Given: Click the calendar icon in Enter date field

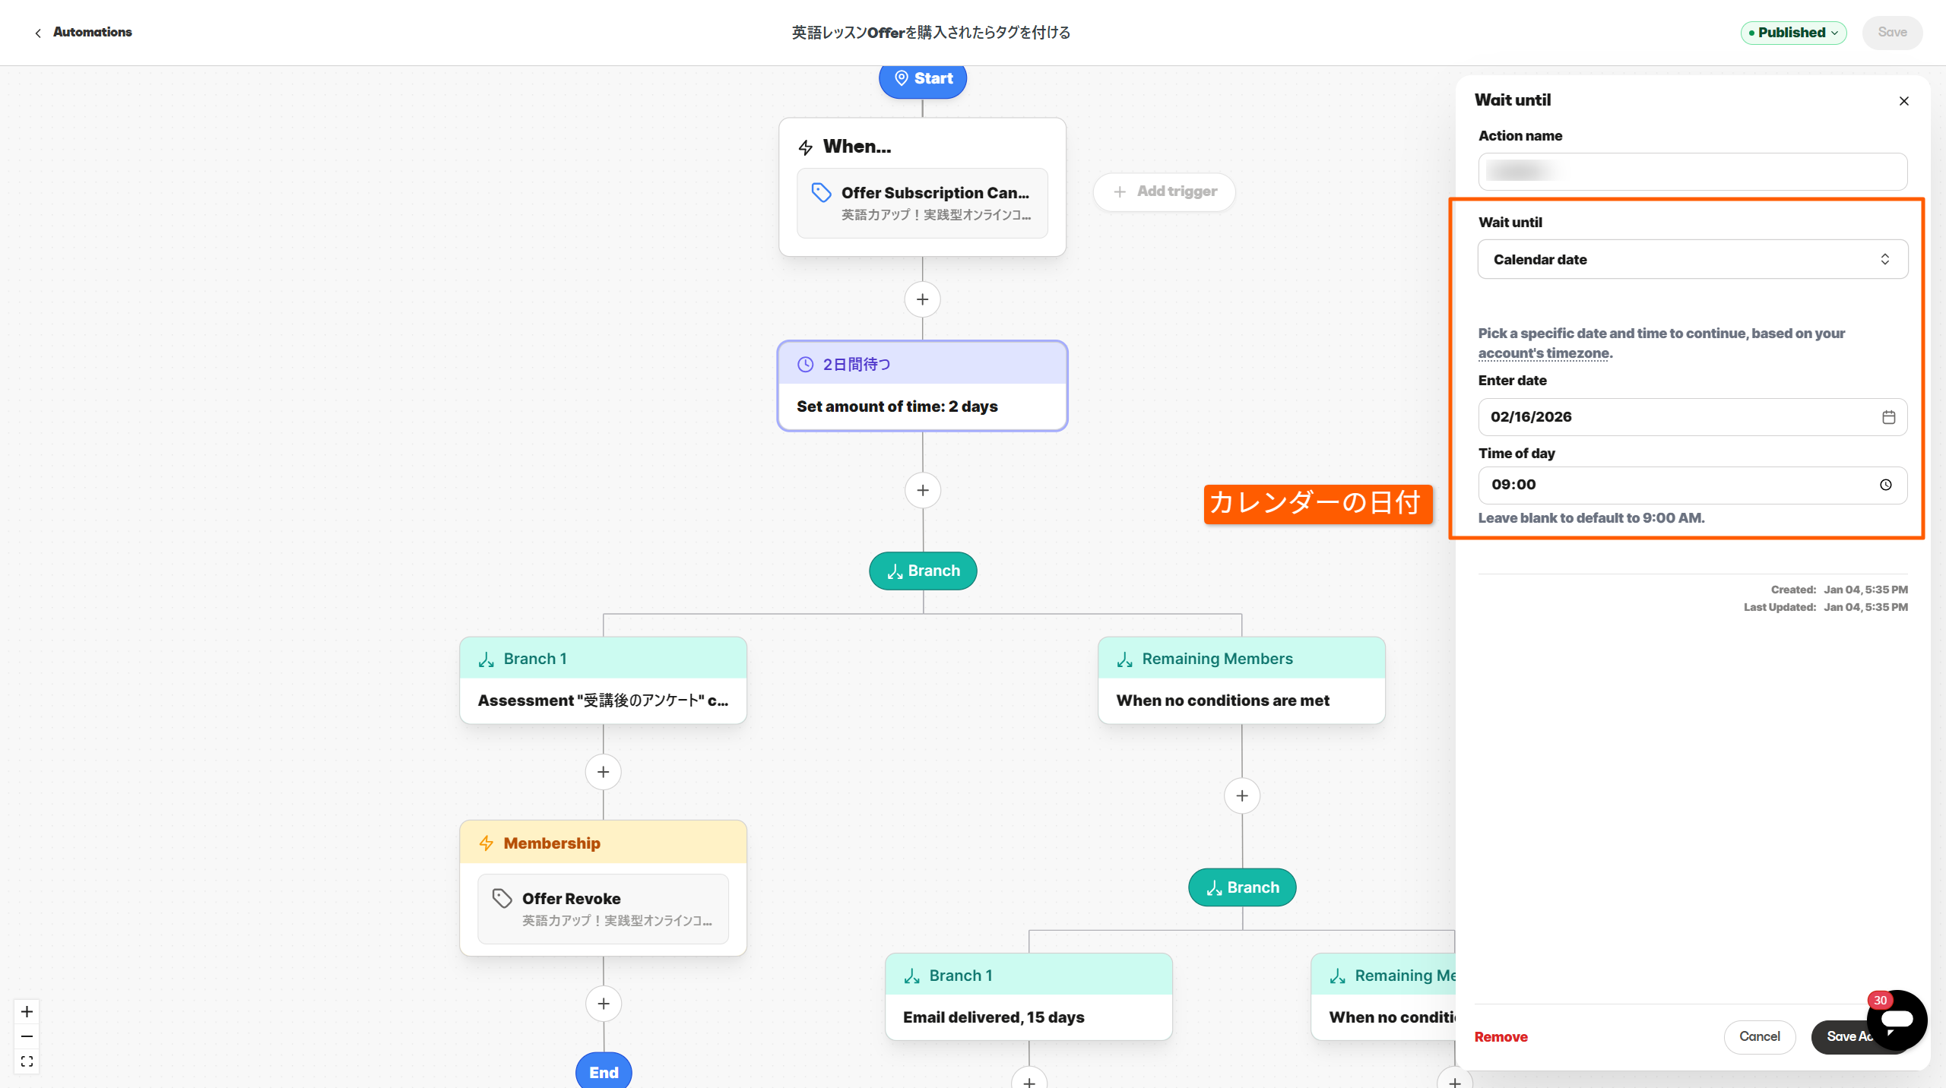Looking at the screenshot, I should tap(1888, 417).
